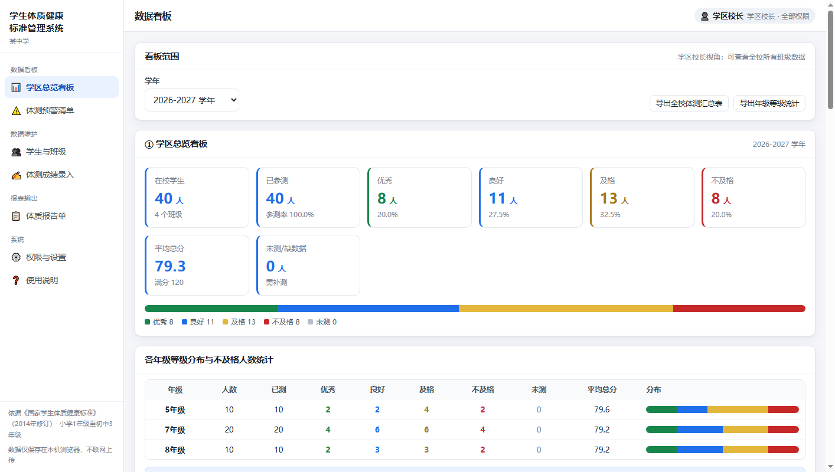Click the 在校学生 40 人 card
The width and height of the screenshot is (835, 472).
click(197, 197)
